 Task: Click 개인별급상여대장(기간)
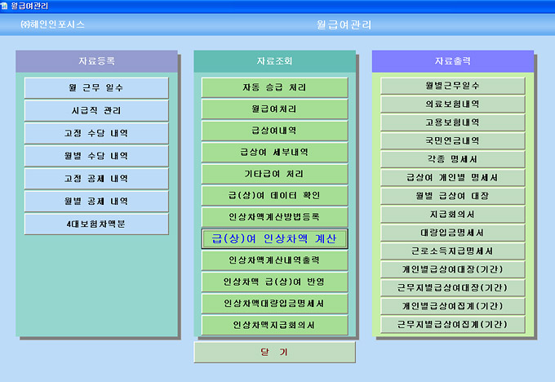pyautogui.click(x=453, y=270)
